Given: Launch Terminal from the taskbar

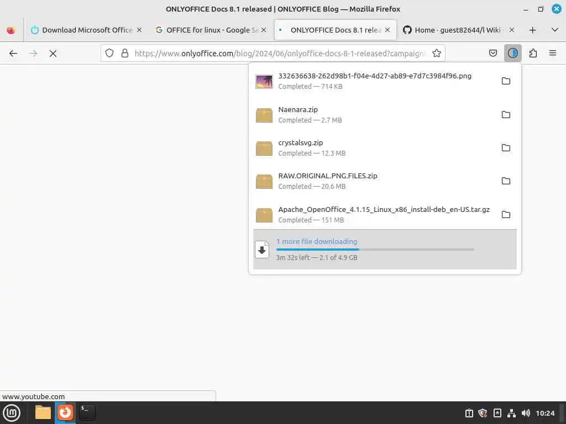Looking at the screenshot, I should click(87, 412).
